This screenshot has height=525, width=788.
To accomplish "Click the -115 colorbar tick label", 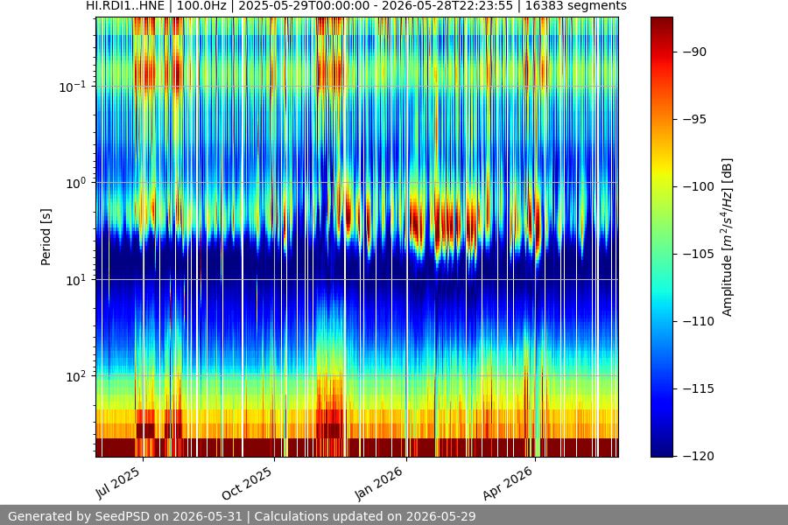I will [699, 388].
